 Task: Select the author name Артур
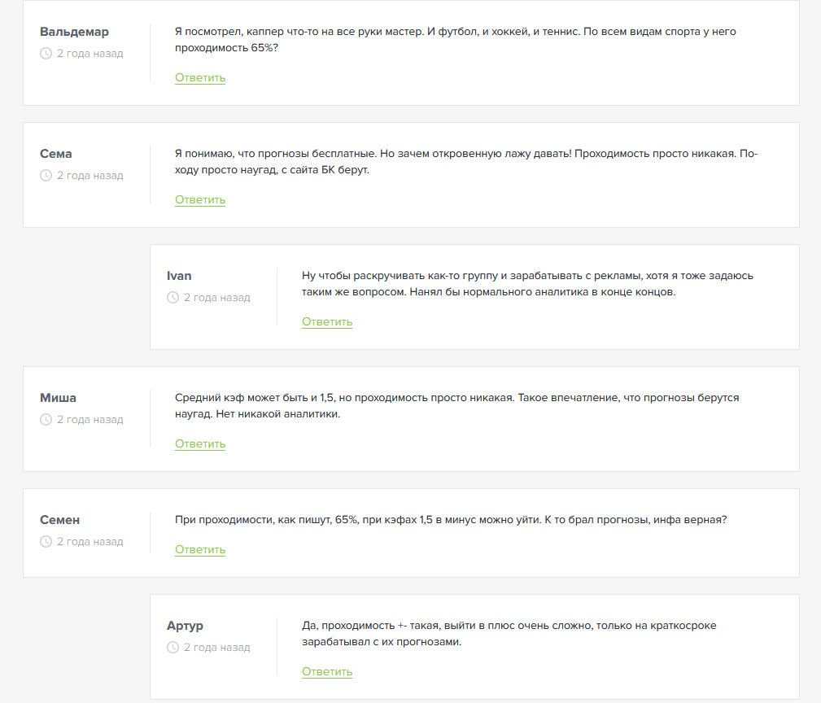click(x=185, y=626)
